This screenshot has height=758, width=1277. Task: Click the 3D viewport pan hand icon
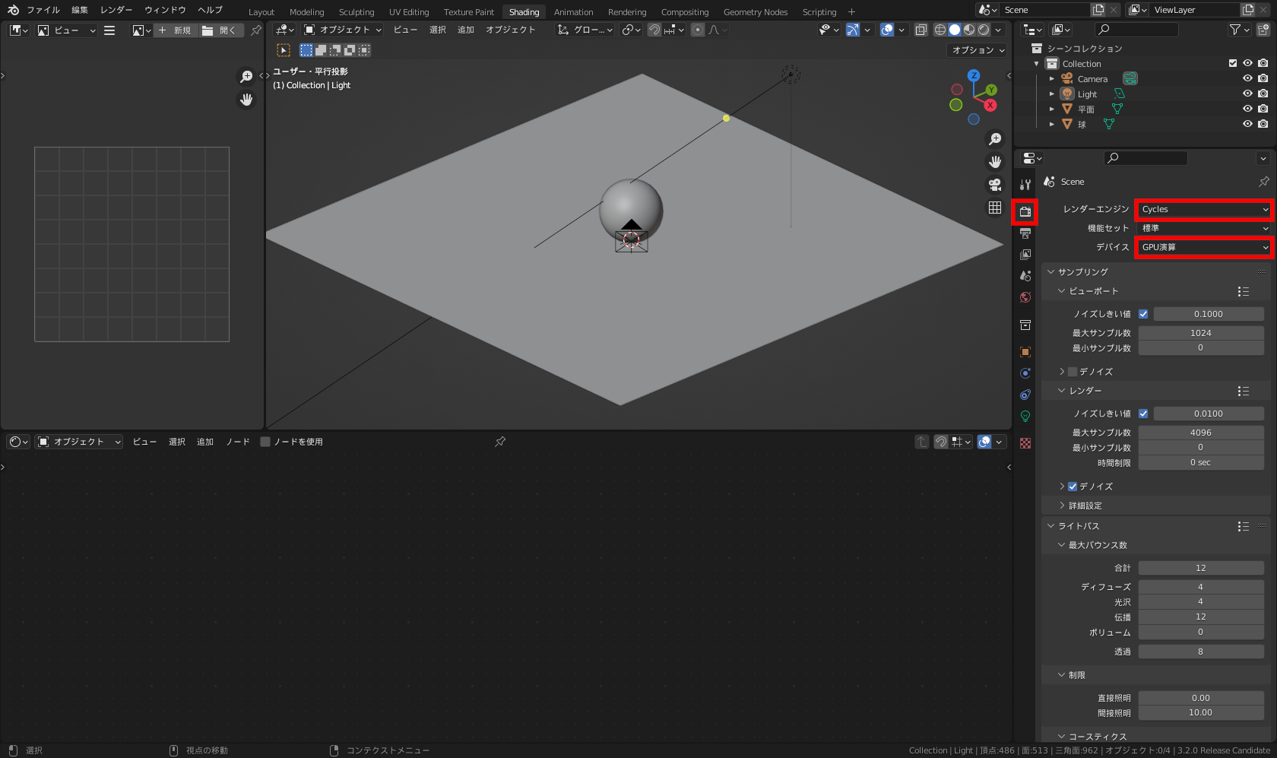pyautogui.click(x=995, y=162)
